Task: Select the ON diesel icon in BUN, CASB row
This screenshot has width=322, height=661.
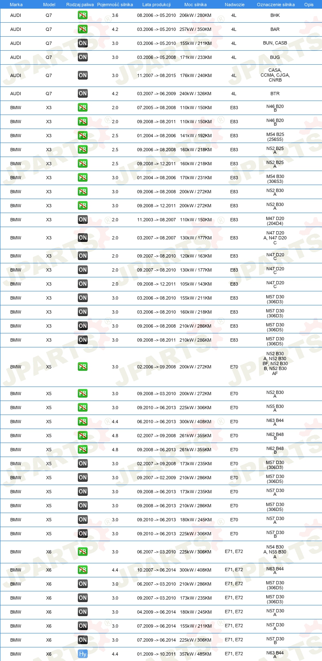Action: tap(83, 43)
